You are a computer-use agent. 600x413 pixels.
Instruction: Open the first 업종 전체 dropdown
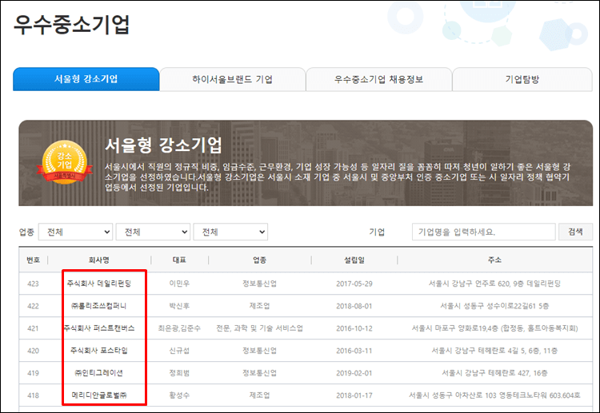coord(75,232)
